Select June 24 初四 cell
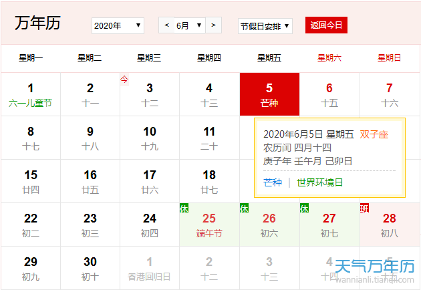421x290 pixels. (150, 225)
